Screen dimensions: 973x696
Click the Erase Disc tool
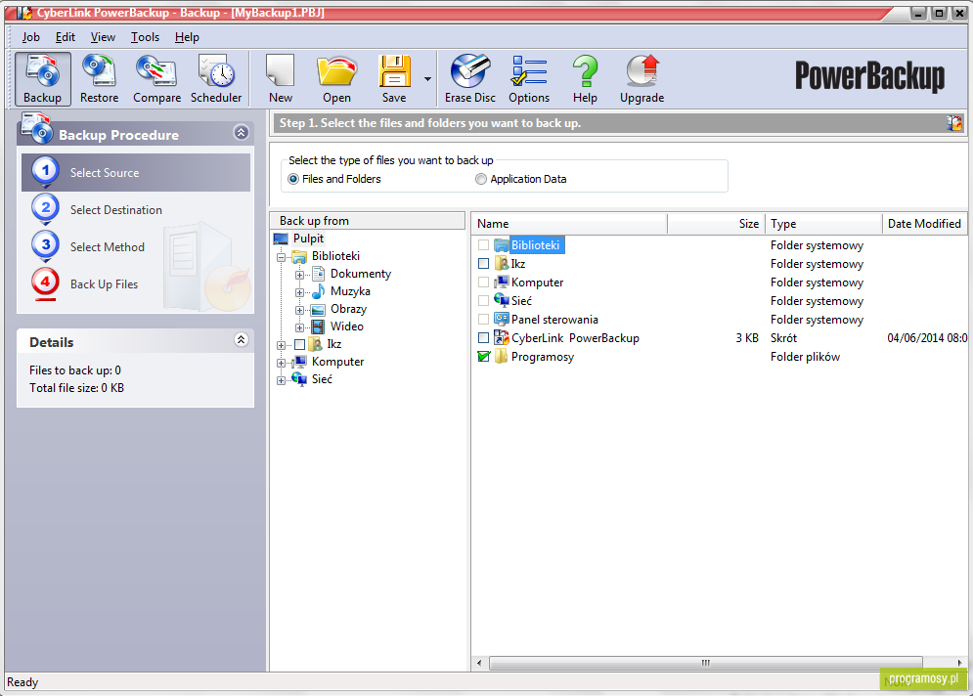tap(469, 79)
